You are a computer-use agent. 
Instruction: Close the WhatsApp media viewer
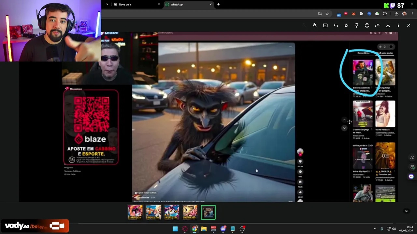[409, 25]
